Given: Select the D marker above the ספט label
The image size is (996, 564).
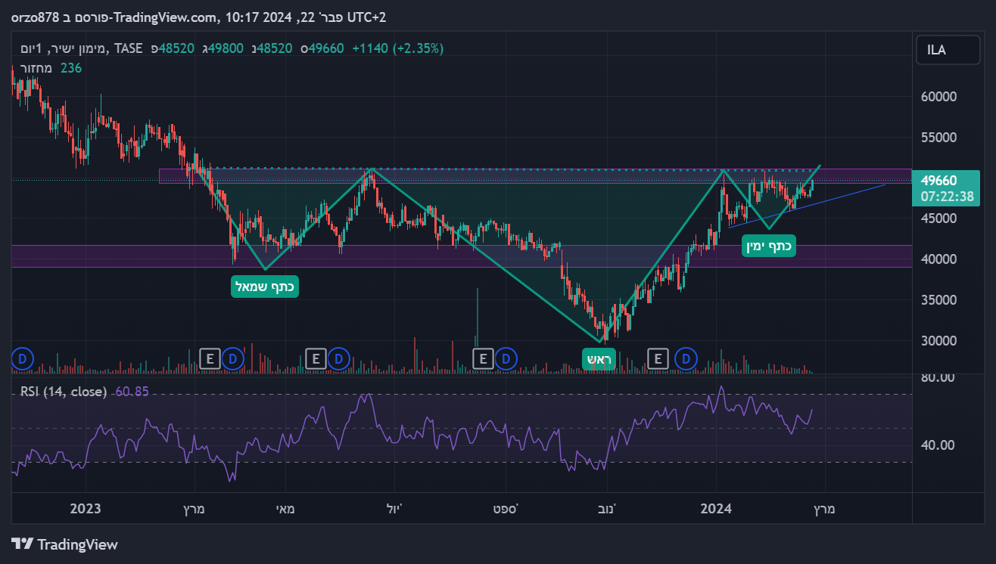Looking at the screenshot, I should [506, 358].
